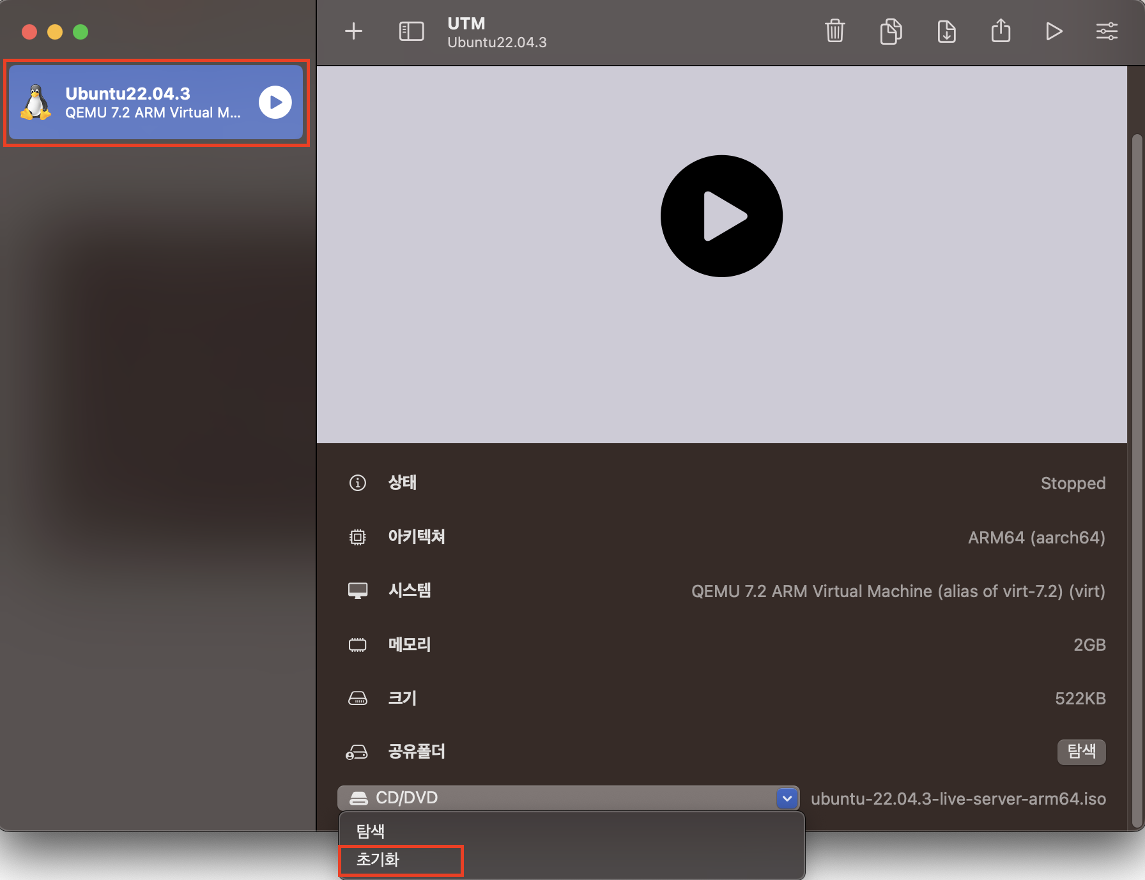
Task: Click the Stopped status value
Action: tap(1073, 483)
